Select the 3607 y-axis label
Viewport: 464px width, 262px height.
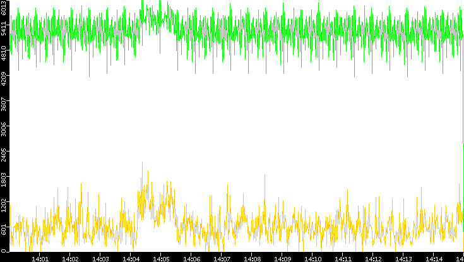pyautogui.click(x=4, y=104)
